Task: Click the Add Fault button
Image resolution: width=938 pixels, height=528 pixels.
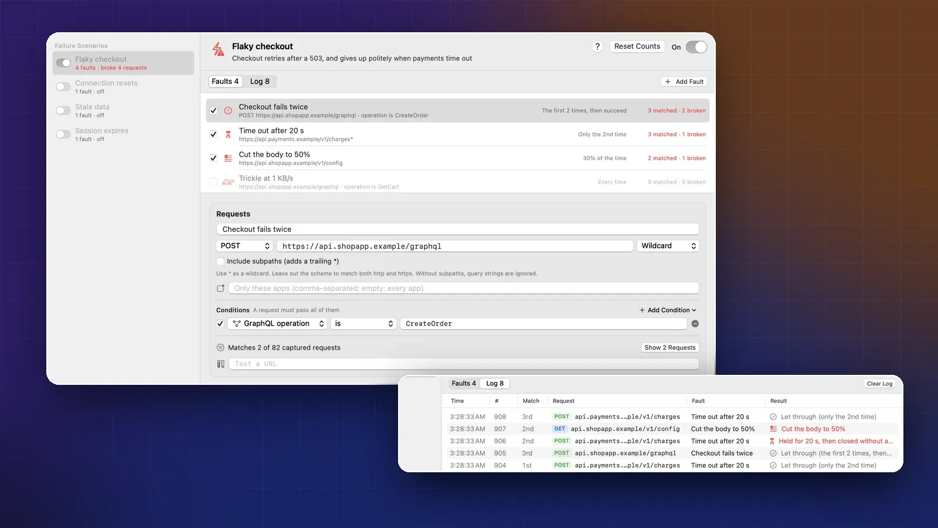Action: pyautogui.click(x=684, y=82)
